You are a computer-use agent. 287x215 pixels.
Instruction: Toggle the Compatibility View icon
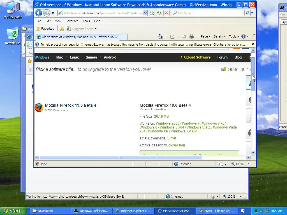click(152, 13)
